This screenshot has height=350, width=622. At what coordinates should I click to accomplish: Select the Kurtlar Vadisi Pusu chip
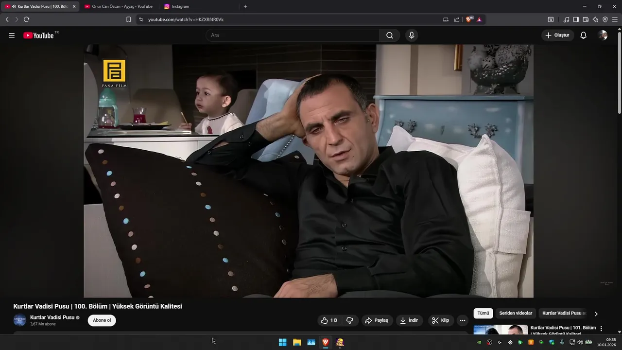click(564, 314)
